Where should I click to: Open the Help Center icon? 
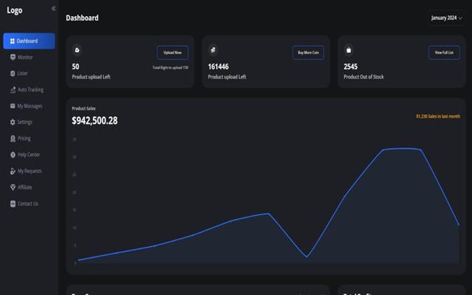point(12,154)
